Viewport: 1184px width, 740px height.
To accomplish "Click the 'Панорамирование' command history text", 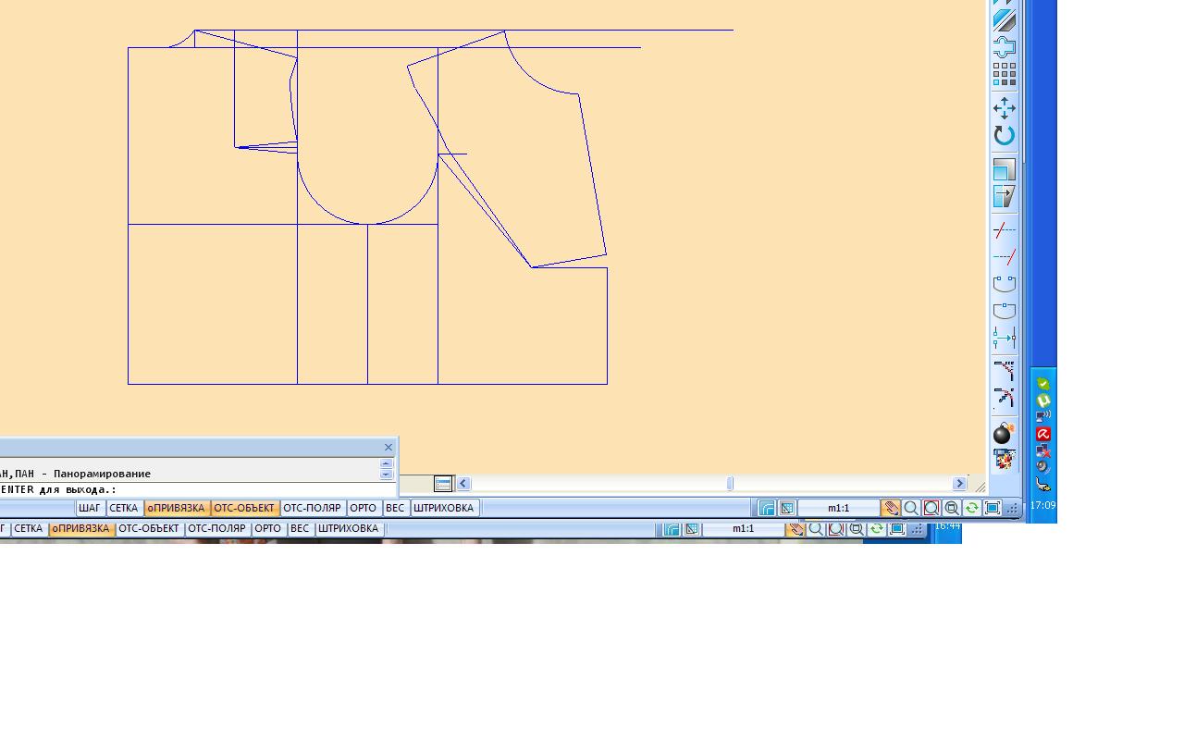I will [x=102, y=474].
